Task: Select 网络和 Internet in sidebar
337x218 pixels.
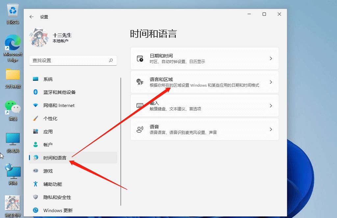Action: coord(73,105)
